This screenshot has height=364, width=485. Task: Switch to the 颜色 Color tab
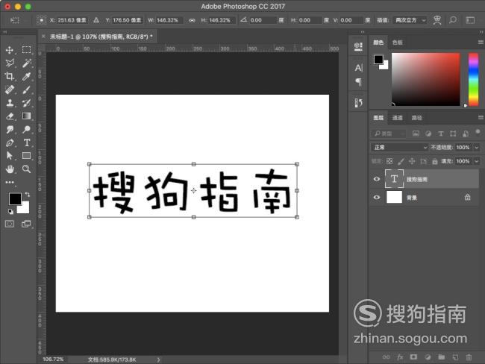(378, 43)
